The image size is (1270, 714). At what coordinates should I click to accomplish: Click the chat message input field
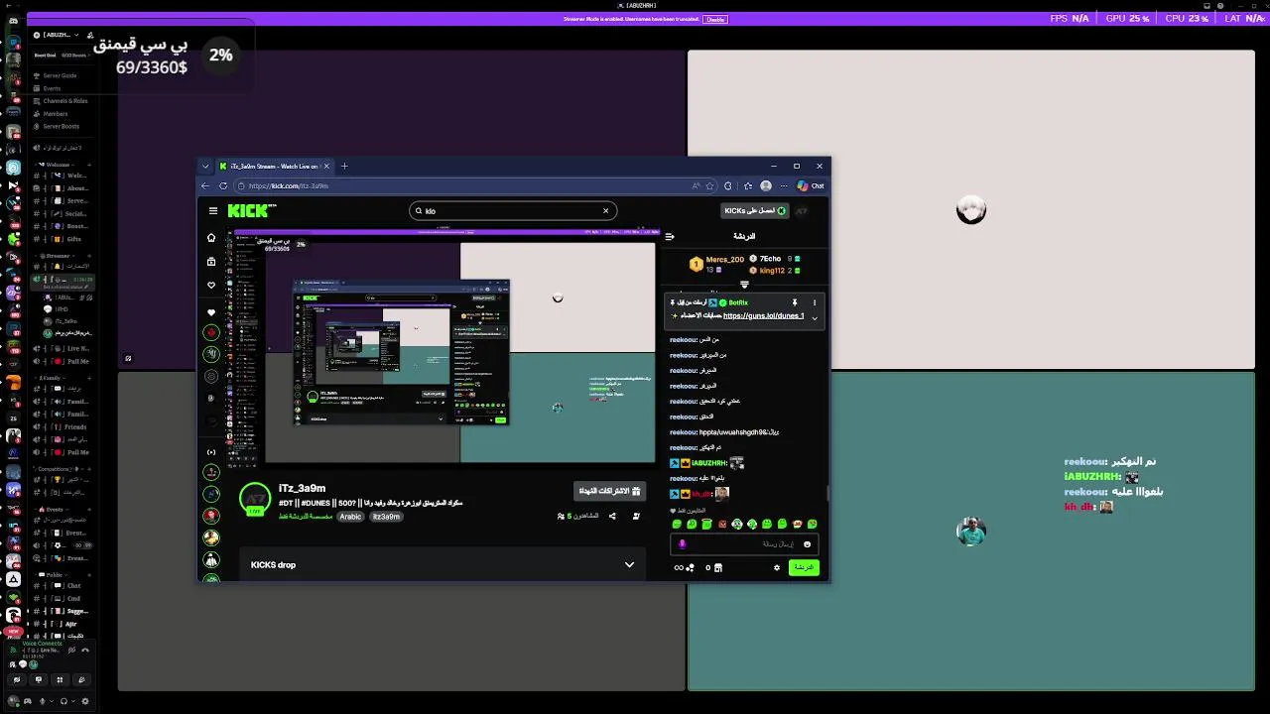(x=744, y=544)
